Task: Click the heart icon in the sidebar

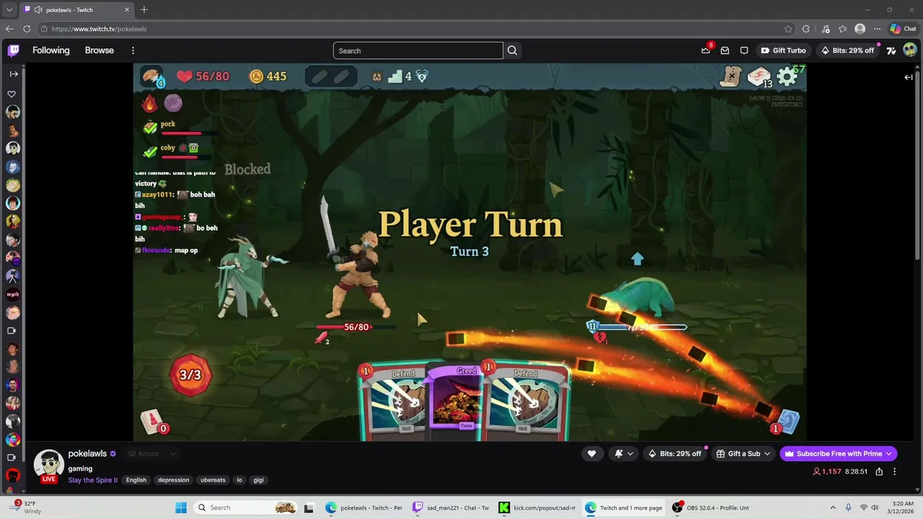Action: pos(12,94)
